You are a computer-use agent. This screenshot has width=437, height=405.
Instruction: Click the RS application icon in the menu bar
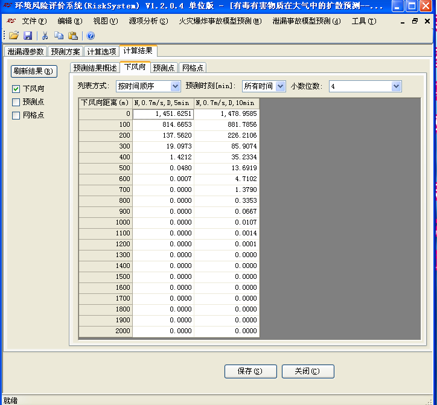coord(11,21)
